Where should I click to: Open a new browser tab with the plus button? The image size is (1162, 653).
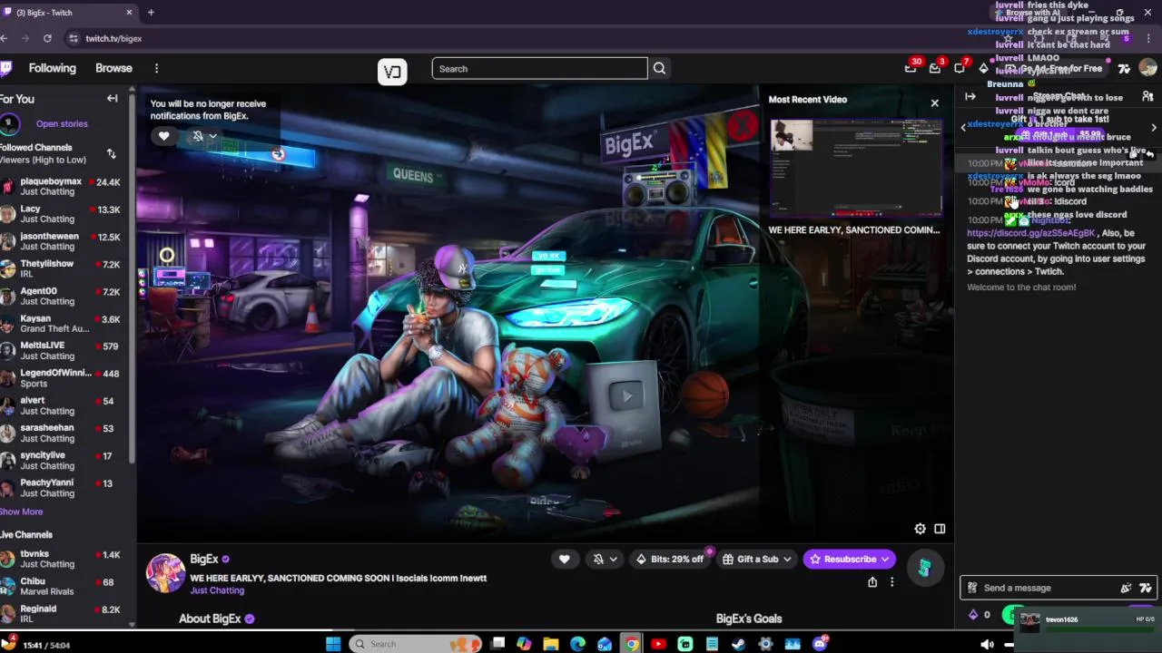tap(151, 13)
